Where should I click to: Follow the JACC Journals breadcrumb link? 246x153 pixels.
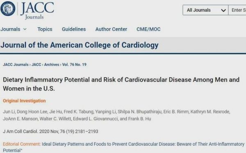pos(16,65)
